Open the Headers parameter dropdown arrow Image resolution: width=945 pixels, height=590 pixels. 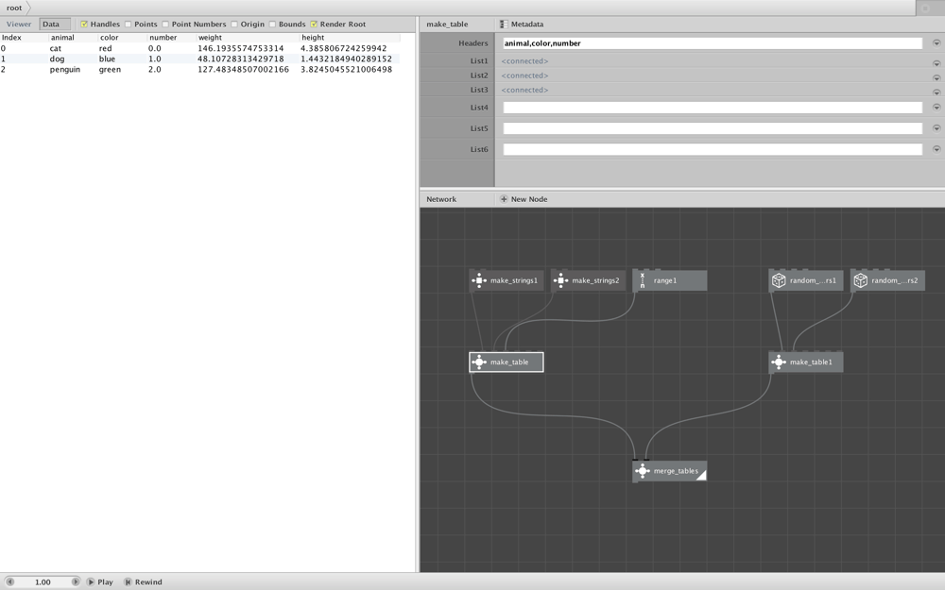936,43
